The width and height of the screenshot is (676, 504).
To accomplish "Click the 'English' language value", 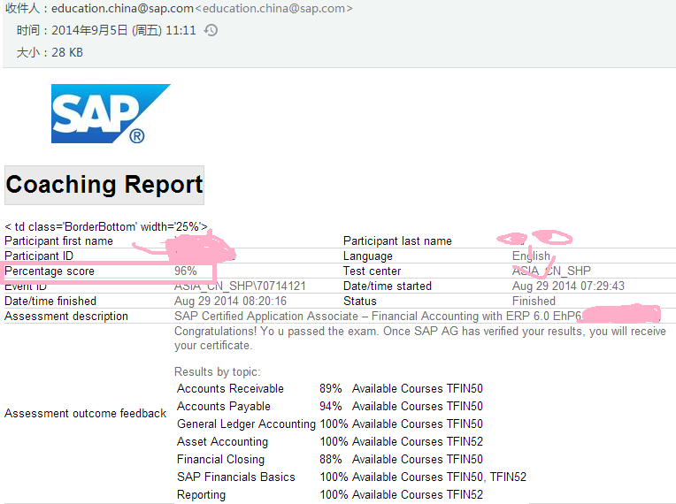I will 531,256.
